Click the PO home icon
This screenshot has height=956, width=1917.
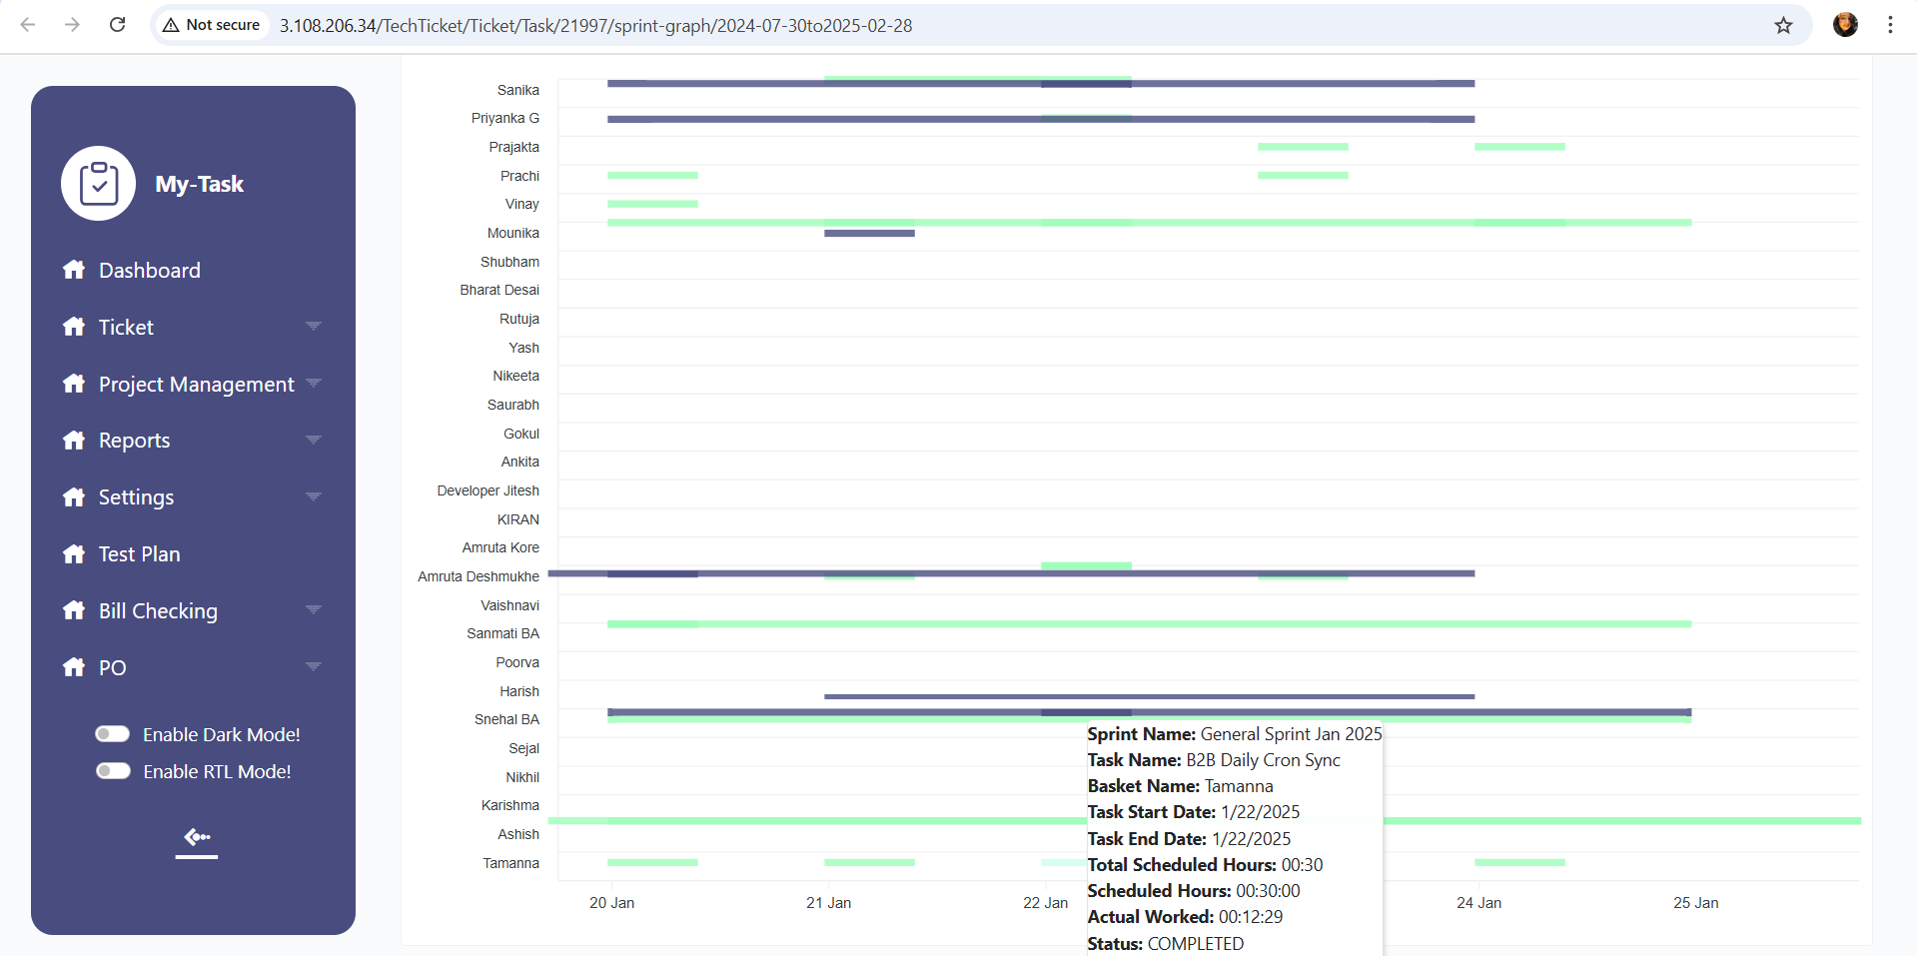tap(74, 667)
